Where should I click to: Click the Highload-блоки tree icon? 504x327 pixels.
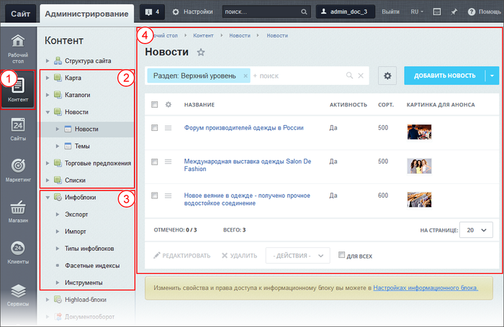58,300
